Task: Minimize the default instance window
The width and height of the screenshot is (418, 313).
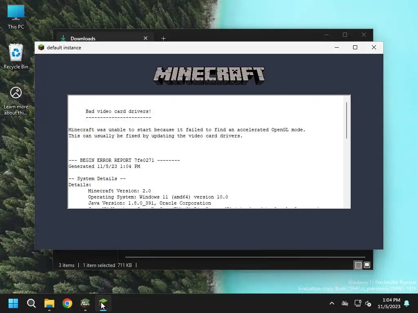Action: pyautogui.click(x=337, y=47)
